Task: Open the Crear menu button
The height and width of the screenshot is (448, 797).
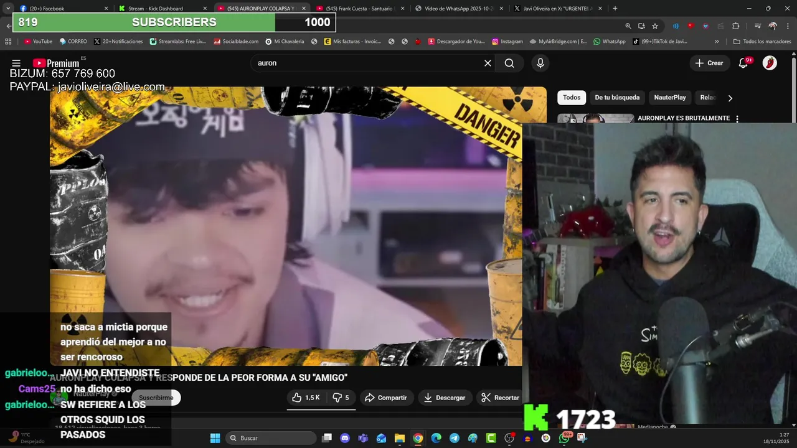Action: coord(709,63)
